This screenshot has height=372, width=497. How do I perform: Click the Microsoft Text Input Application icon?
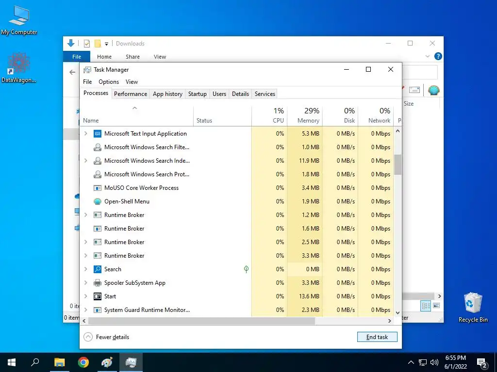[x=97, y=134]
